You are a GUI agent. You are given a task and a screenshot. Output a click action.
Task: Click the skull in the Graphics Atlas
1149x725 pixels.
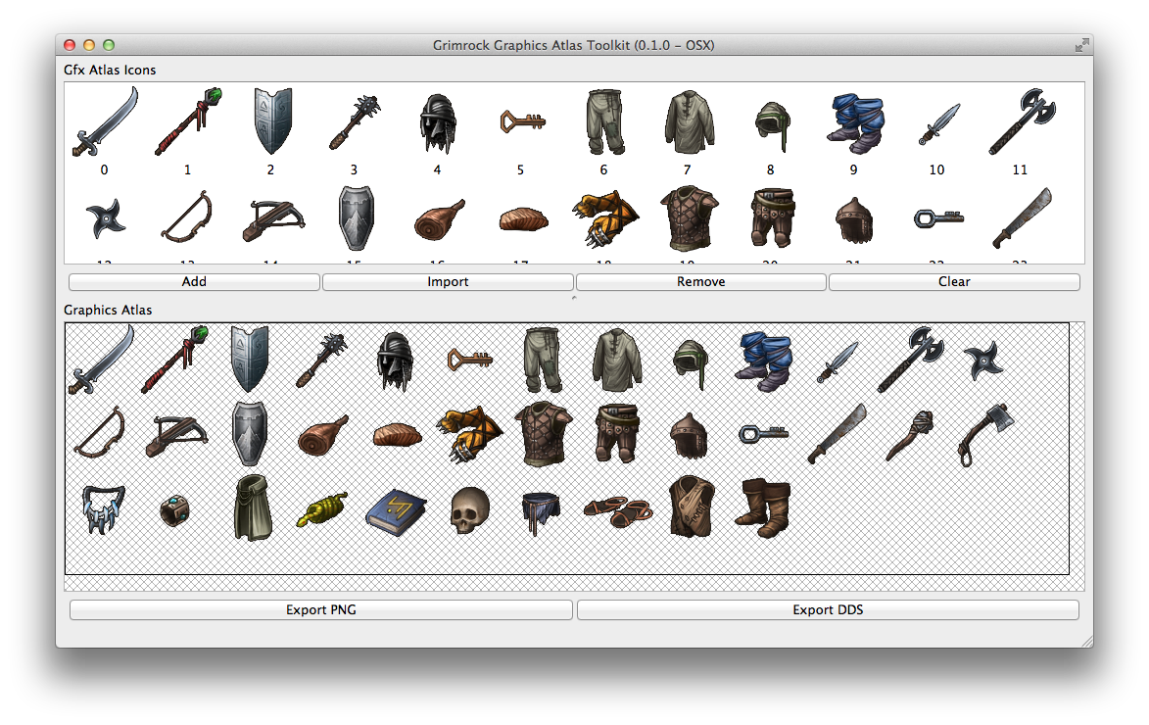(x=470, y=510)
